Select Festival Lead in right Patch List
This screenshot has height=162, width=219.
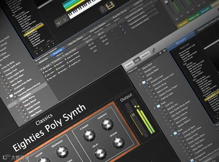pos(167,96)
